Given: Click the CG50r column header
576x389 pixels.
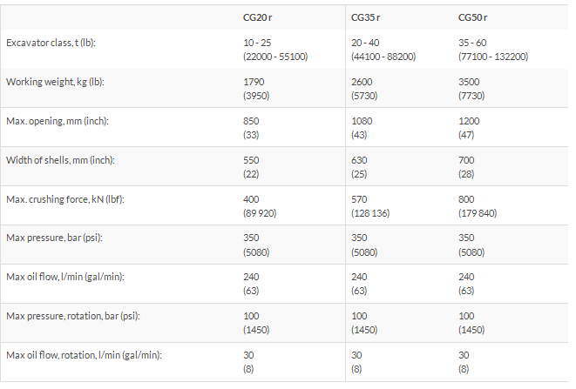Looking at the screenshot, I should coord(473,17).
